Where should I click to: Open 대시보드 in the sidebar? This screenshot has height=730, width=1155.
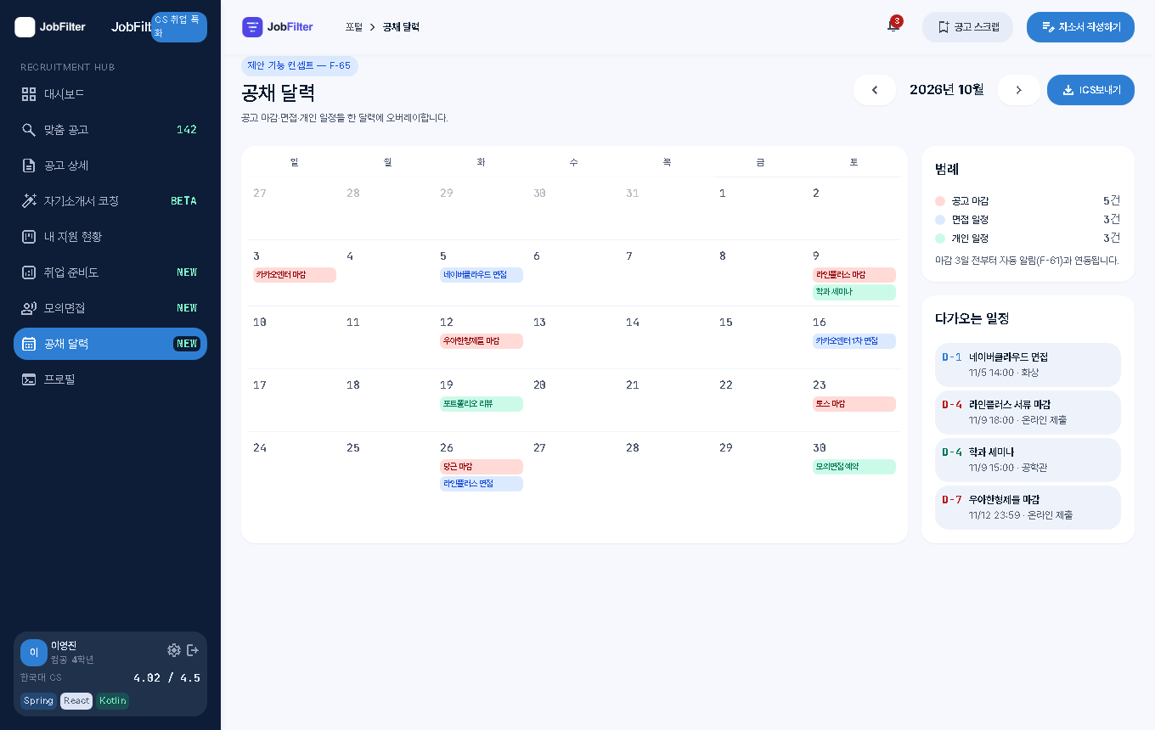point(110,94)
